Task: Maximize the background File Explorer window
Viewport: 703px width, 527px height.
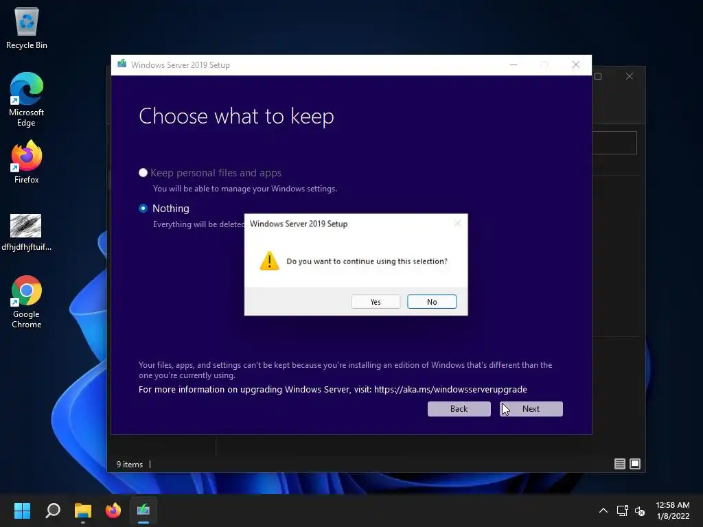Action: (x=598, y=76)
